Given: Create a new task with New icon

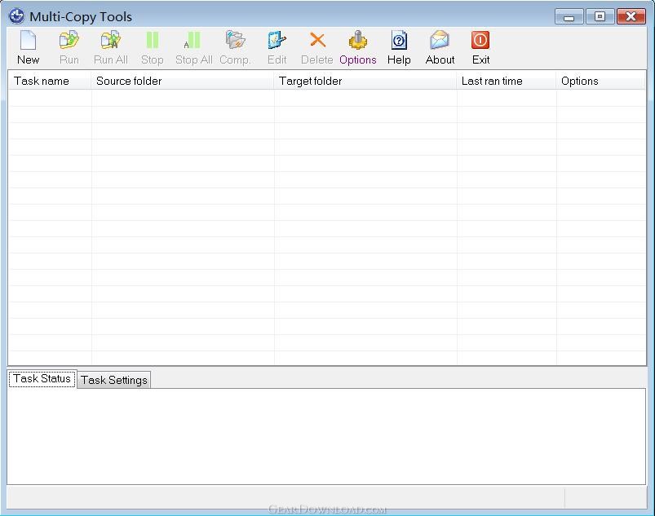Looking at the screenshot, I should pyautogui.click(x=28, y=40).
